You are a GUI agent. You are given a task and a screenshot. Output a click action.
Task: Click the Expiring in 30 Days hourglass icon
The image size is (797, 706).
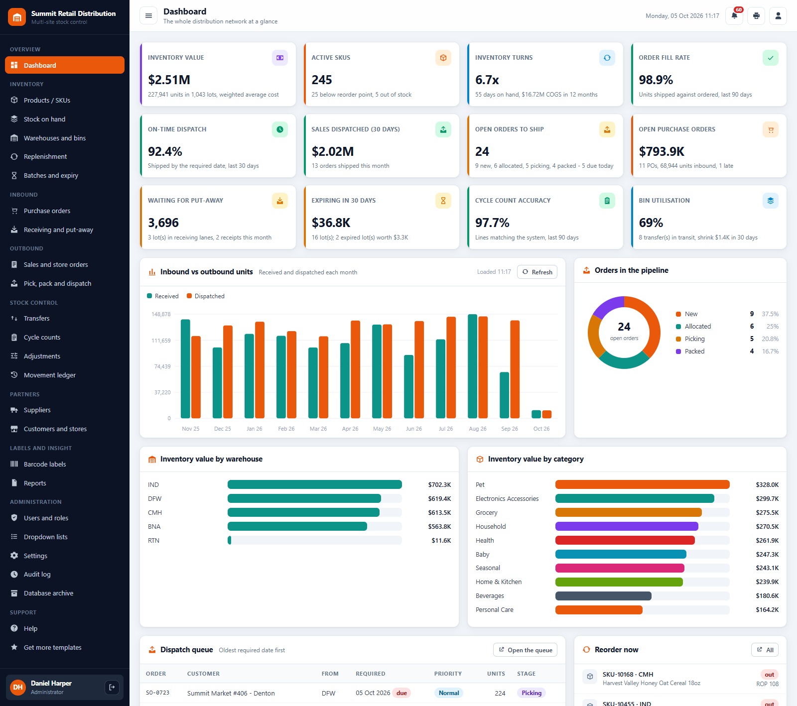pos(443,201)
